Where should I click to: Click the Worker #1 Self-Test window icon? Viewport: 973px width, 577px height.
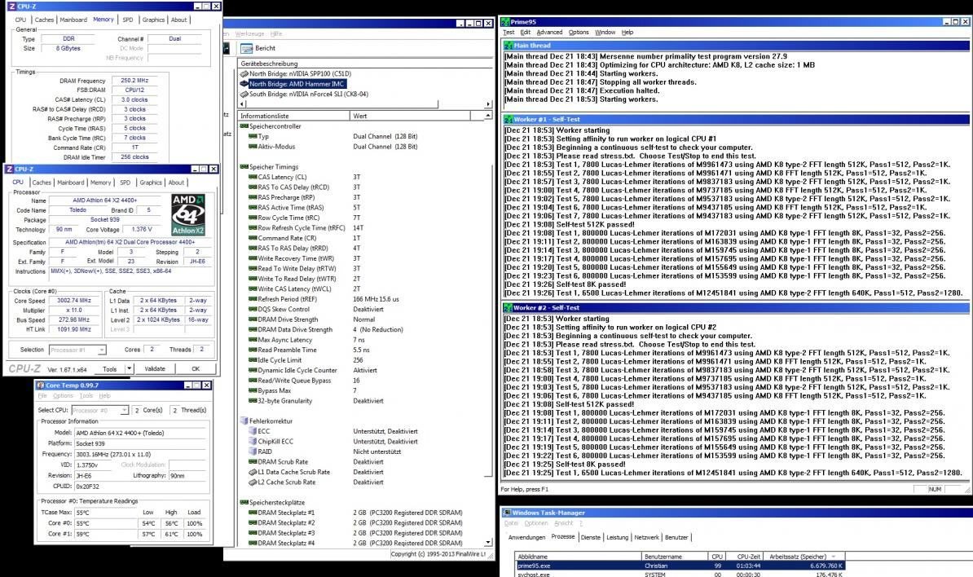pyautogui.click(x=509, y=119)
